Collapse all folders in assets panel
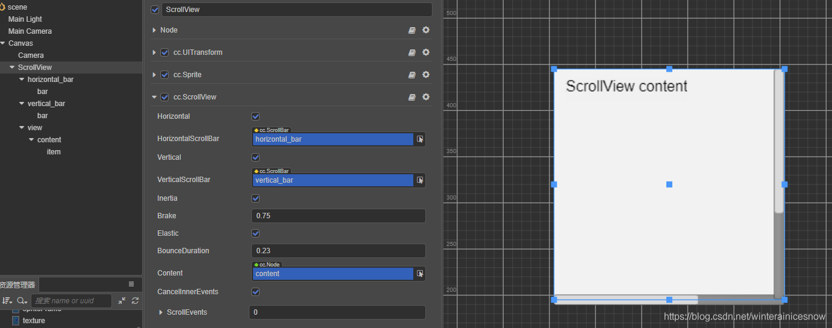Image resolution: width=832 pixels, height=328 pixels. (122, 300)
